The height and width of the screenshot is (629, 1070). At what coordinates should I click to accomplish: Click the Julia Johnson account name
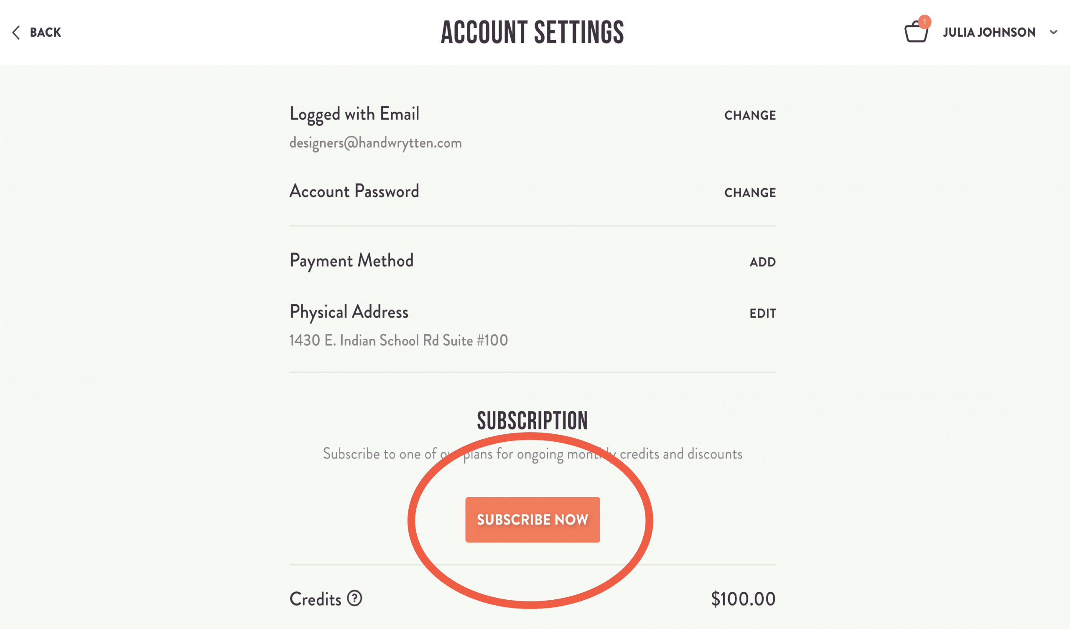pos(989,32)
